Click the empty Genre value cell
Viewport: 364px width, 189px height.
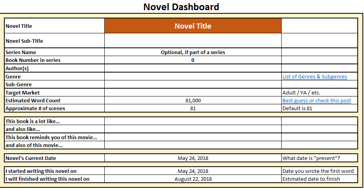(x=193, y=76)
